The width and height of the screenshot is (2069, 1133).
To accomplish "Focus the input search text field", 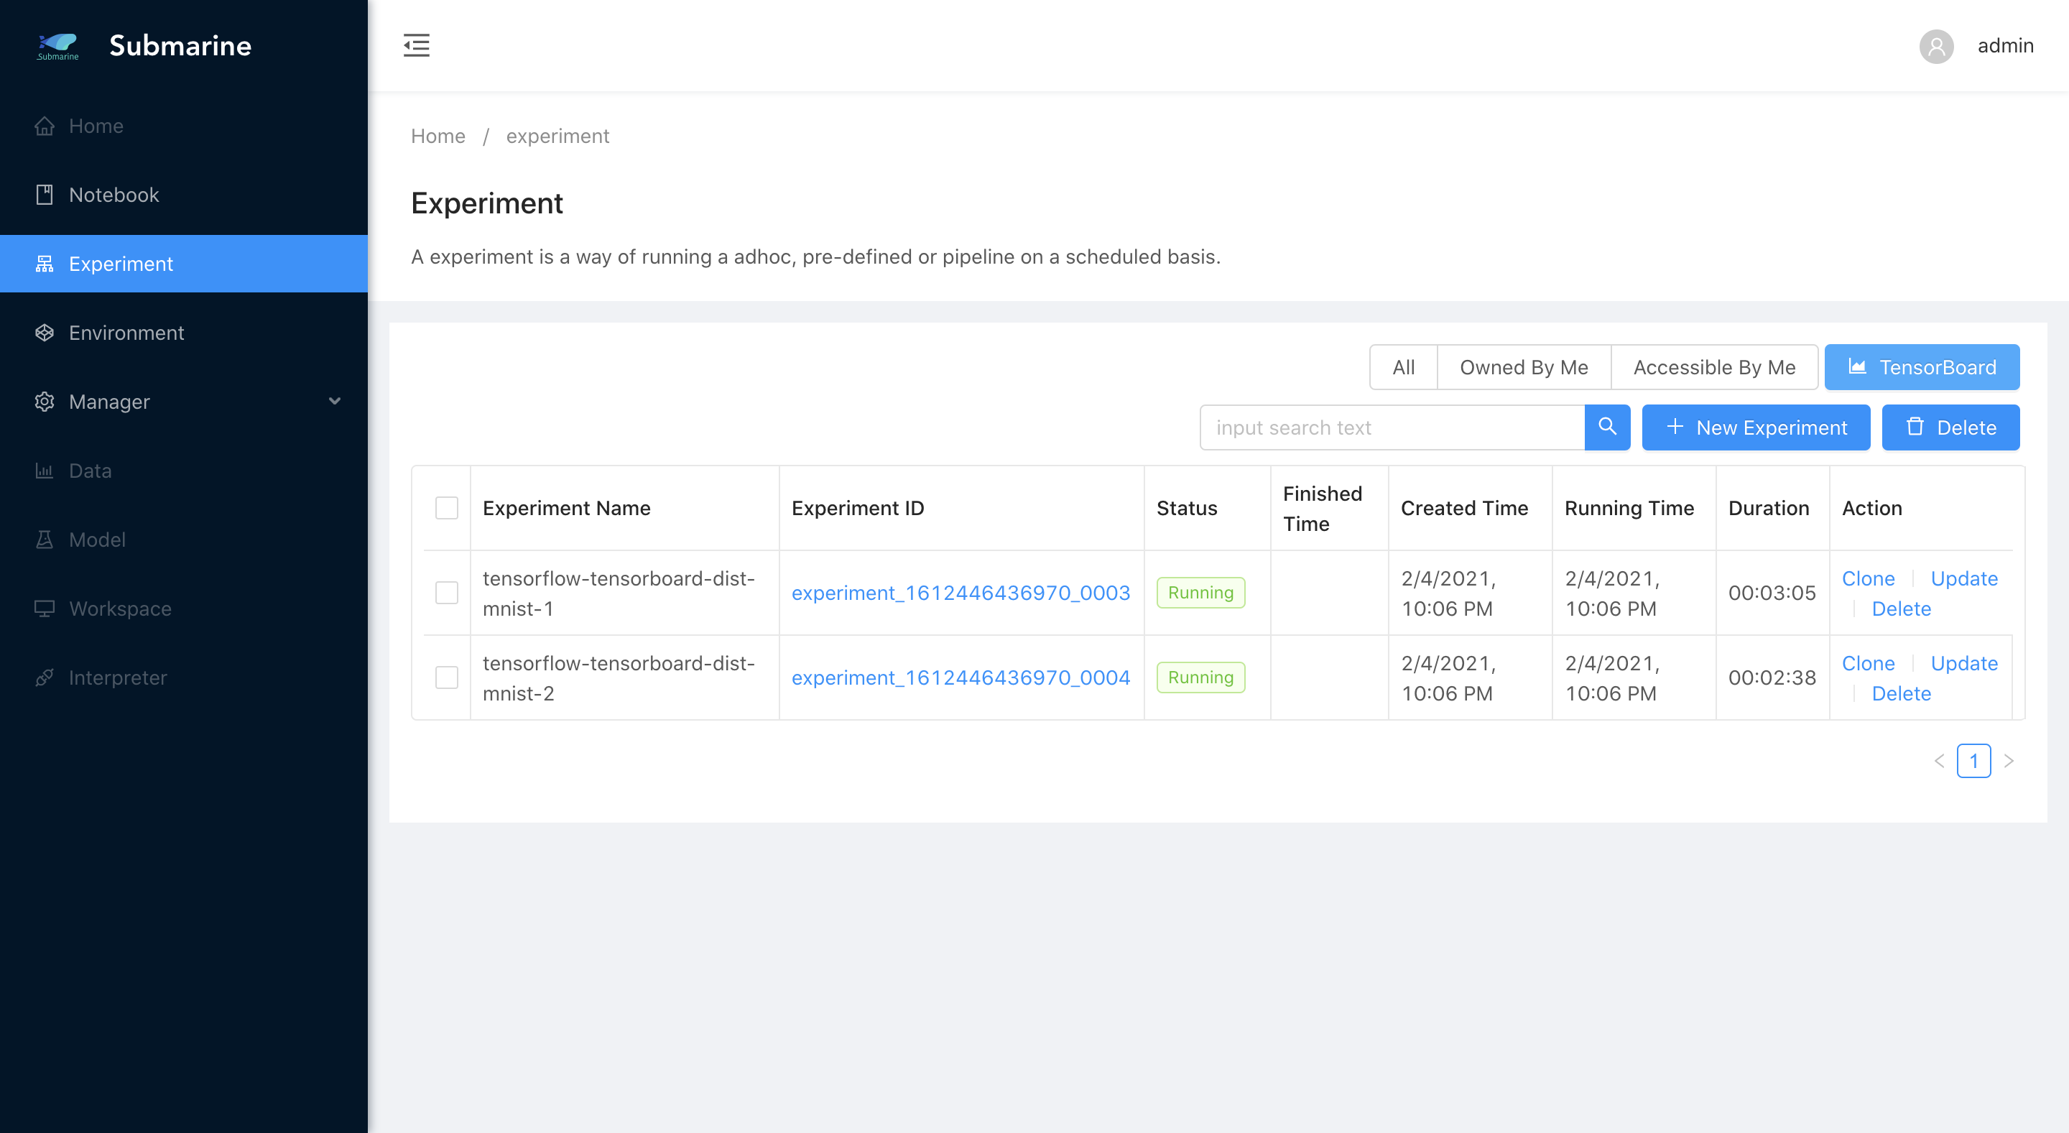I will (1392, 427).
